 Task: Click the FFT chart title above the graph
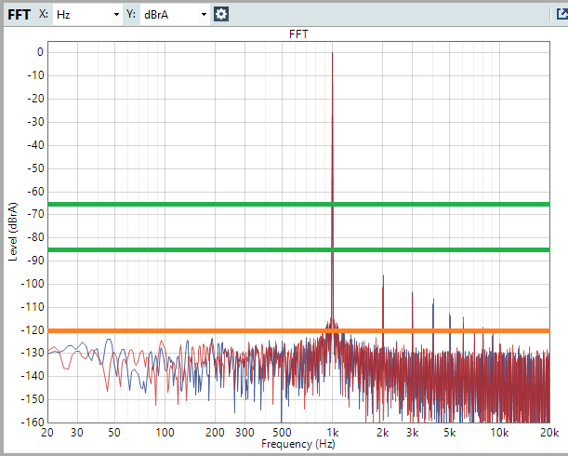click(x=298, y=34)
